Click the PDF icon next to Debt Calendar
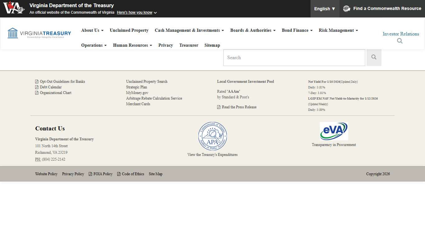Viewport: 425px width, 239px height. [x=37, y=87]
